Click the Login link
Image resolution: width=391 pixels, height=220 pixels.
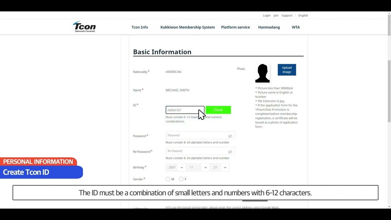pyautogui.click(x=267, y=16)
